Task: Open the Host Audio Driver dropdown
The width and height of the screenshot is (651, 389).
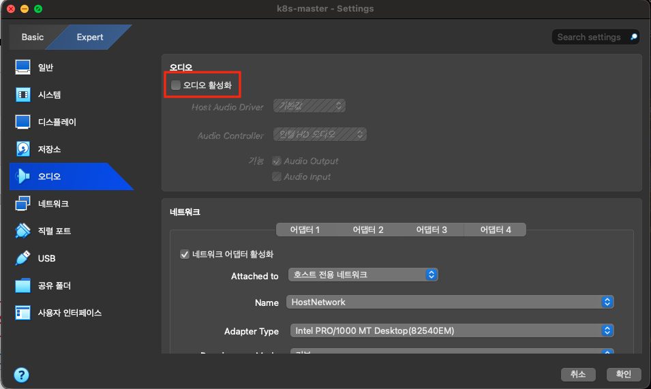Action: point(309,106)
